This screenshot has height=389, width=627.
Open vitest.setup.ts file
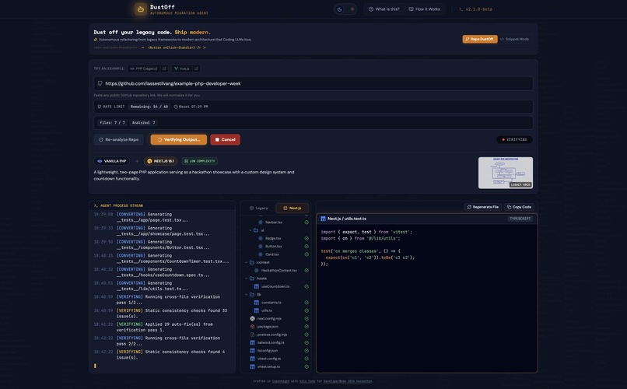[268, 366]
